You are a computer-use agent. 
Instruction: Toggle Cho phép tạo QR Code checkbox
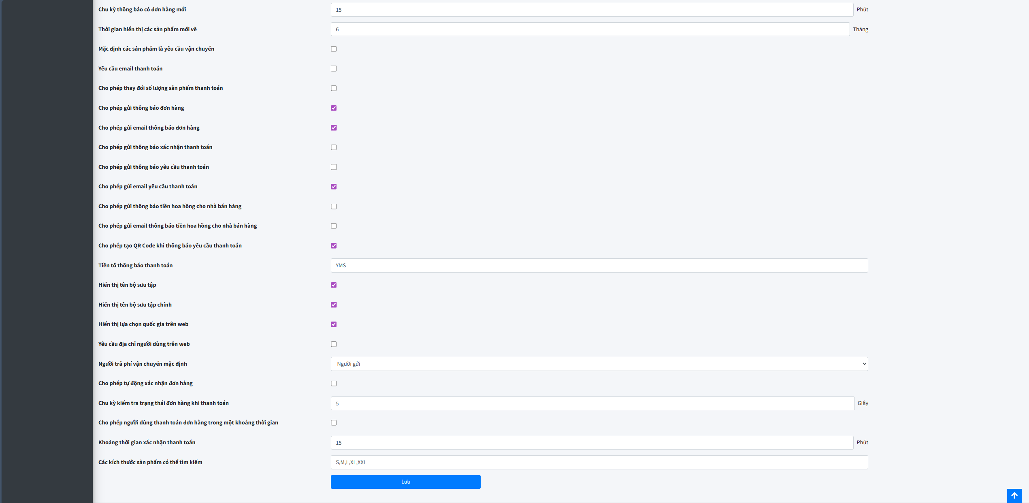click(334, 245)
